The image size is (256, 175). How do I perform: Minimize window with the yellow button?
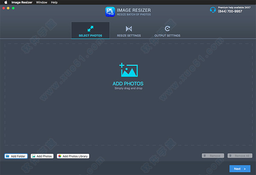coord(8,8)
